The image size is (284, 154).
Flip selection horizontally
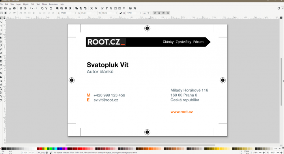coord(29,13)
